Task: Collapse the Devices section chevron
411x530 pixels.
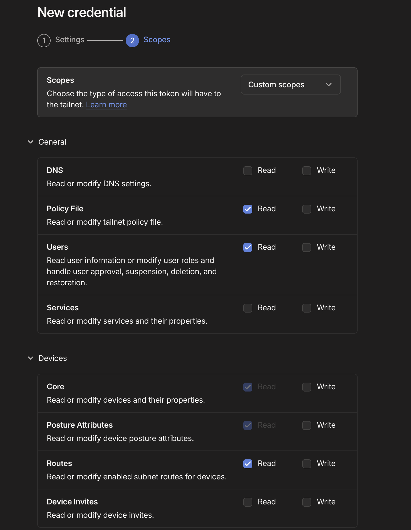Action: point(31,358)
